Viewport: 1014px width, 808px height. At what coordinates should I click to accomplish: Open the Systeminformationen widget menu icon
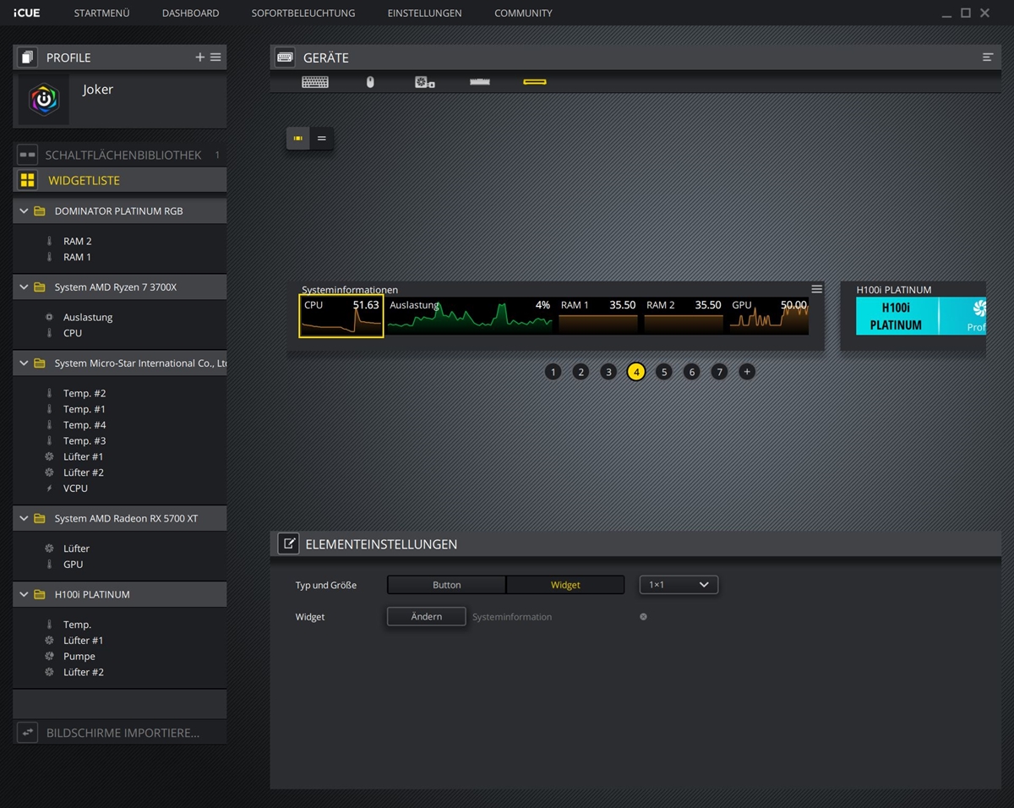tap(816, 289)
